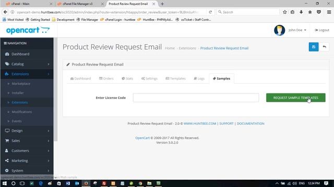Click the OpenCart logo

coord(28,30)
